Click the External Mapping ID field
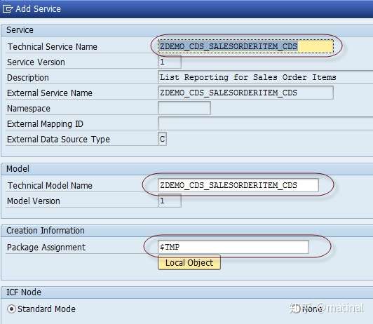Viewport: 373px width, 324px height. click(x=265, y=123)
